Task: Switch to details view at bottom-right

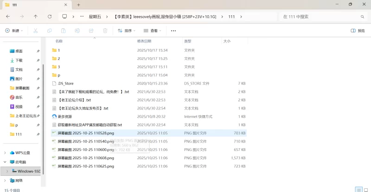Action: 358,189
